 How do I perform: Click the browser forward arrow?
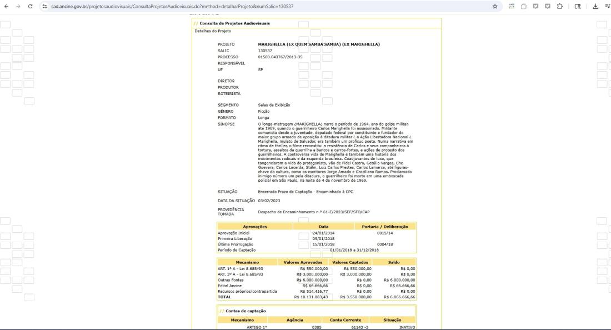pyautogui.click(x=17, y=6)
